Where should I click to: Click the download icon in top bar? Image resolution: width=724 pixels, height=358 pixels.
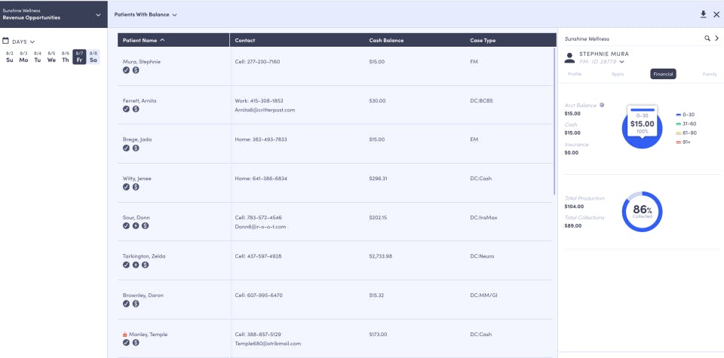703,14
